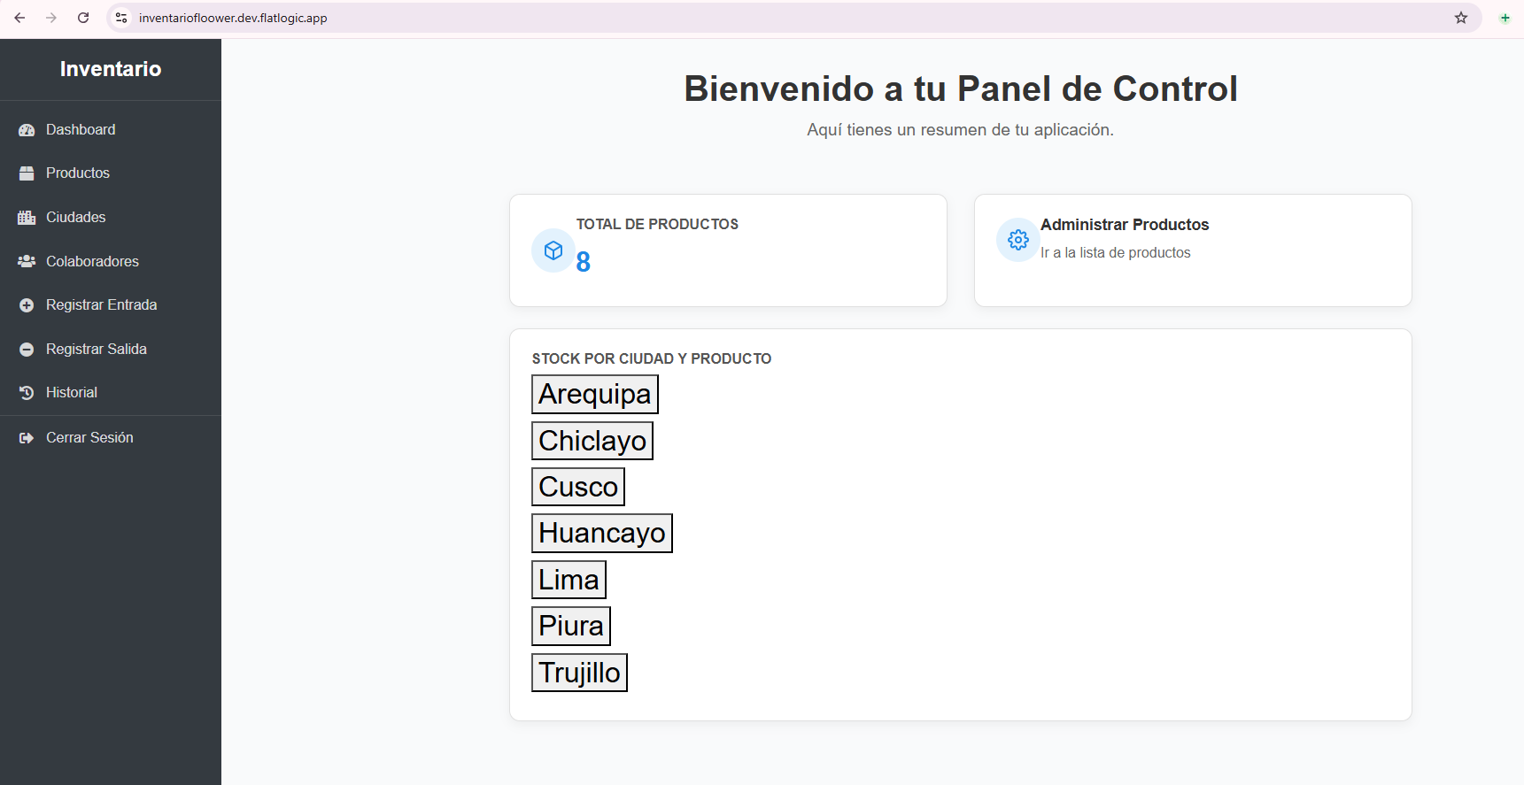
Task: Click the Registrar Salida minus icon
Action: pos(27,350)
